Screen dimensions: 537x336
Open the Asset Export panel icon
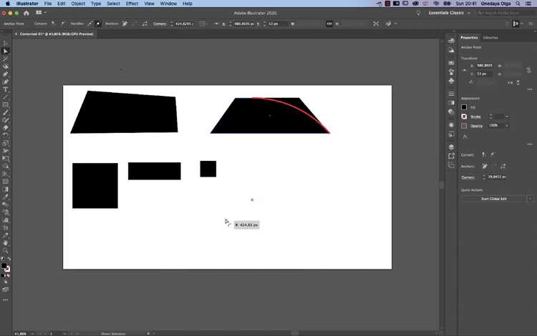click(x=451, y=156)
